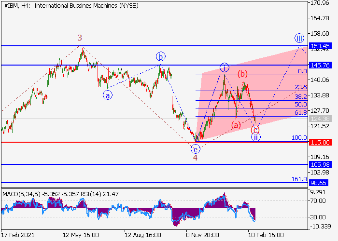
Task: Select the brown wave label 4
Action: tap(195, 158)
